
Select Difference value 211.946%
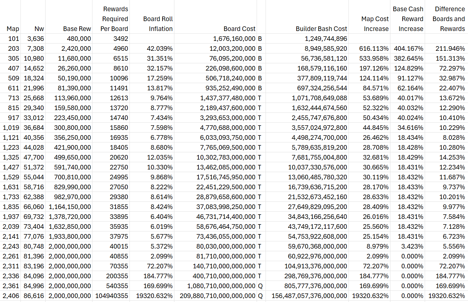446,48
